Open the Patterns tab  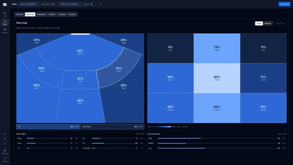52,14
